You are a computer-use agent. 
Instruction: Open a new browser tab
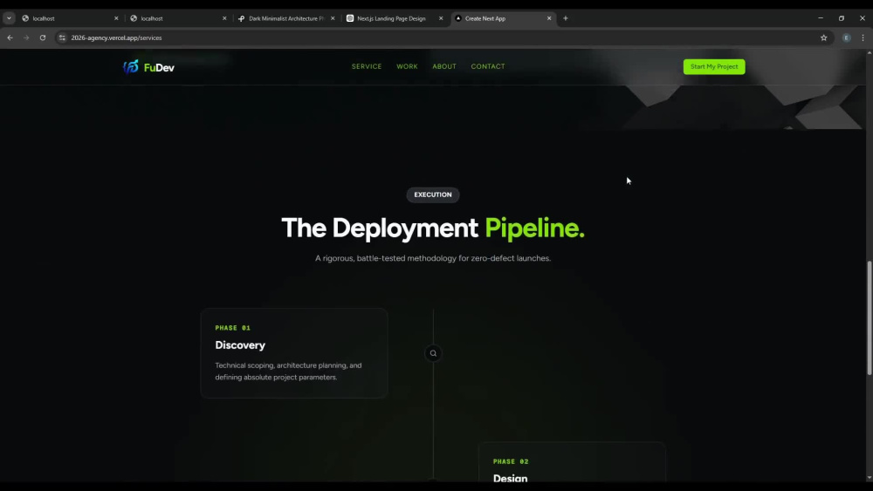click(x=566, y=18)
